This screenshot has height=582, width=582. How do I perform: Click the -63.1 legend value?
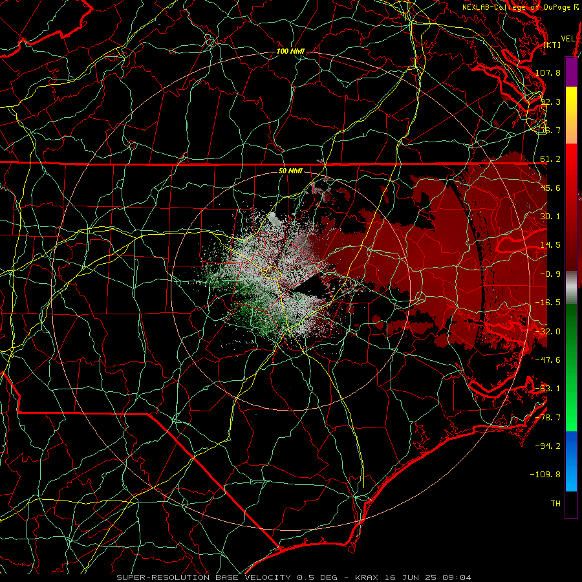point(548,389)
